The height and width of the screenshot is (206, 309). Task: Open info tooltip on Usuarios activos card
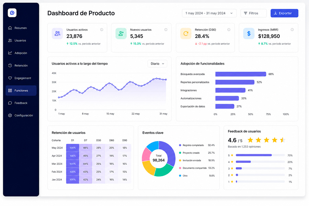click(x=102, y=30)
